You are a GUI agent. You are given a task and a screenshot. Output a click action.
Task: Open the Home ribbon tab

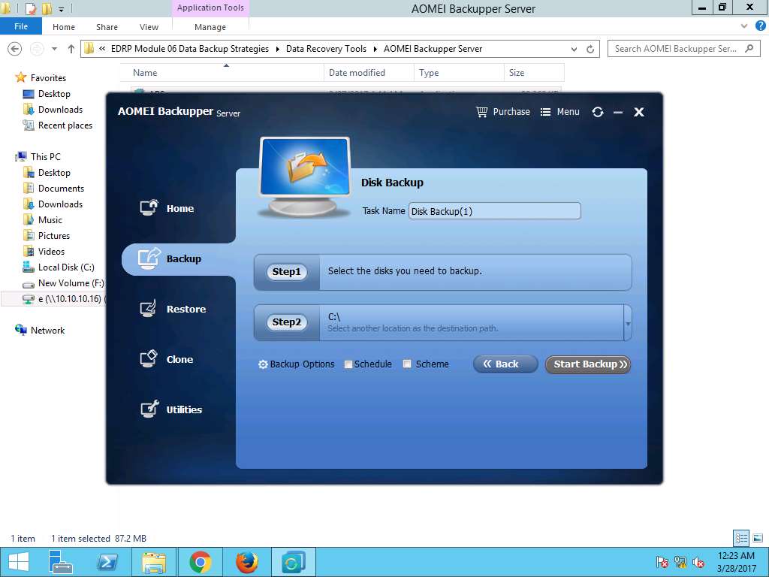tap(64, 27)
